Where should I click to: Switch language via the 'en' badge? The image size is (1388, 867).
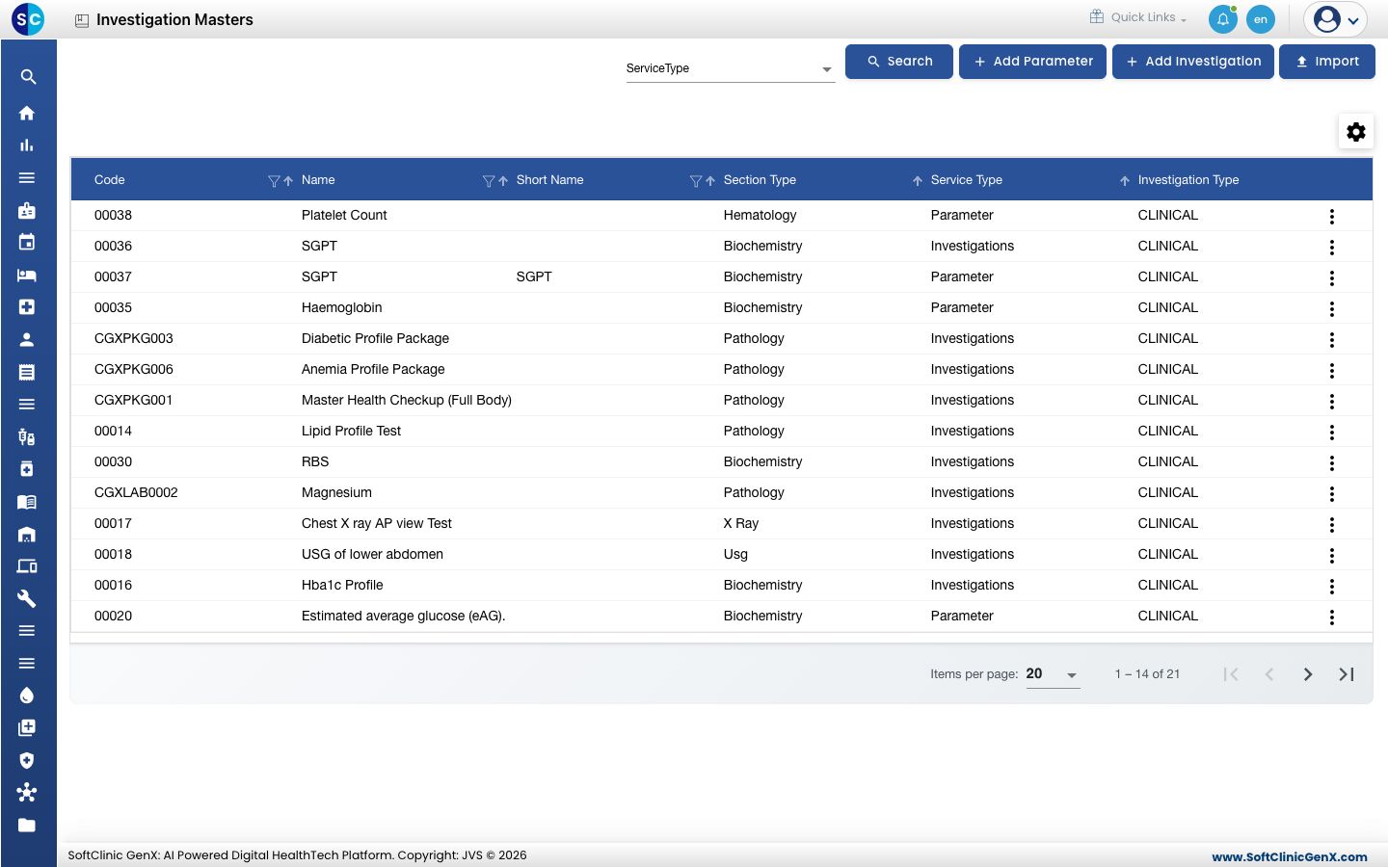click(1261, 19)
